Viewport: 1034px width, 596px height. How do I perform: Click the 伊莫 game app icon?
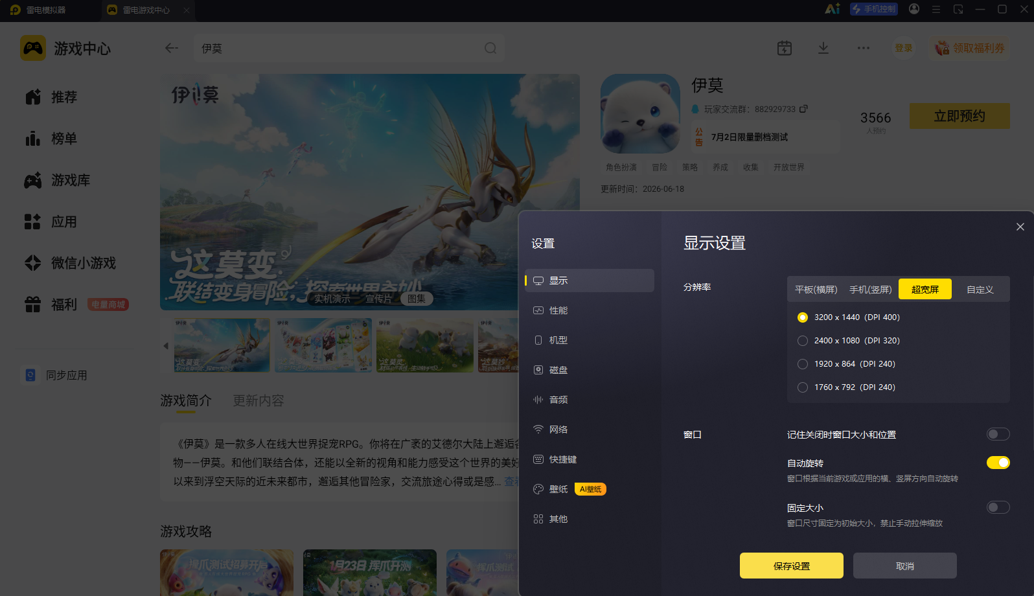pos(640,113)
